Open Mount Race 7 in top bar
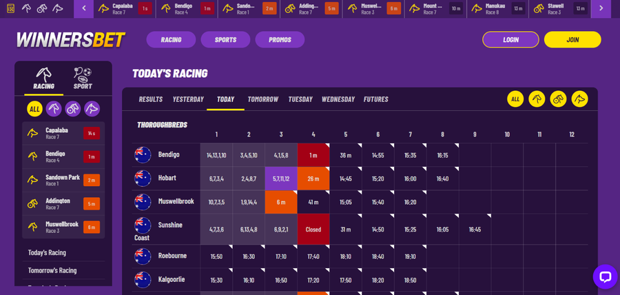This screenshot has height=295, width=620. [x=436, y=9]
